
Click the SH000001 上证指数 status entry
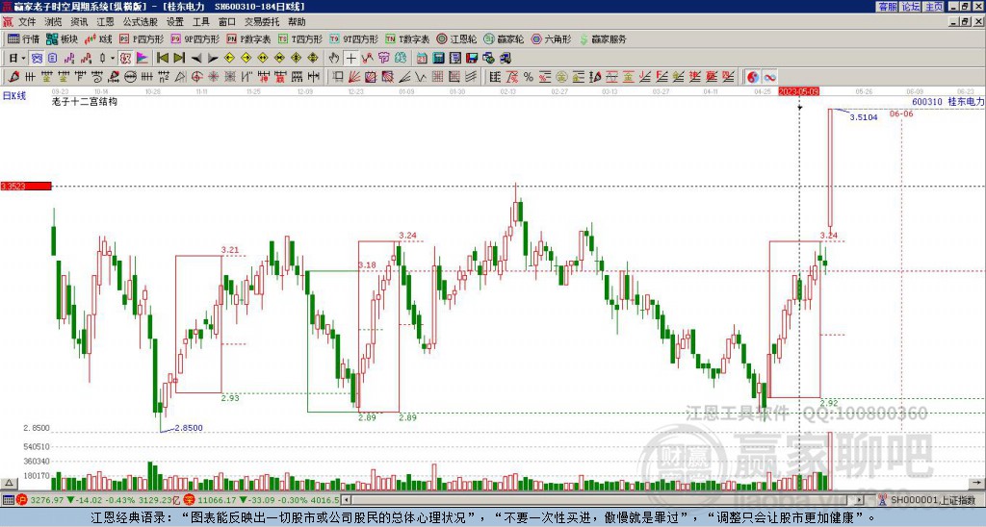932,500
